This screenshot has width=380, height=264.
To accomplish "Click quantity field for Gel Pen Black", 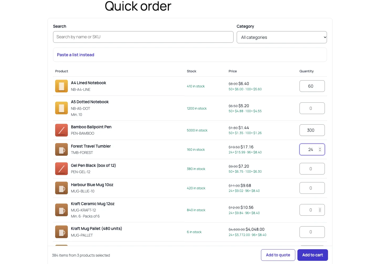I will click(312, 169).
